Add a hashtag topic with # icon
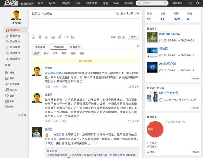The height and width of the screenshot is (158, 203). point(46,37)
